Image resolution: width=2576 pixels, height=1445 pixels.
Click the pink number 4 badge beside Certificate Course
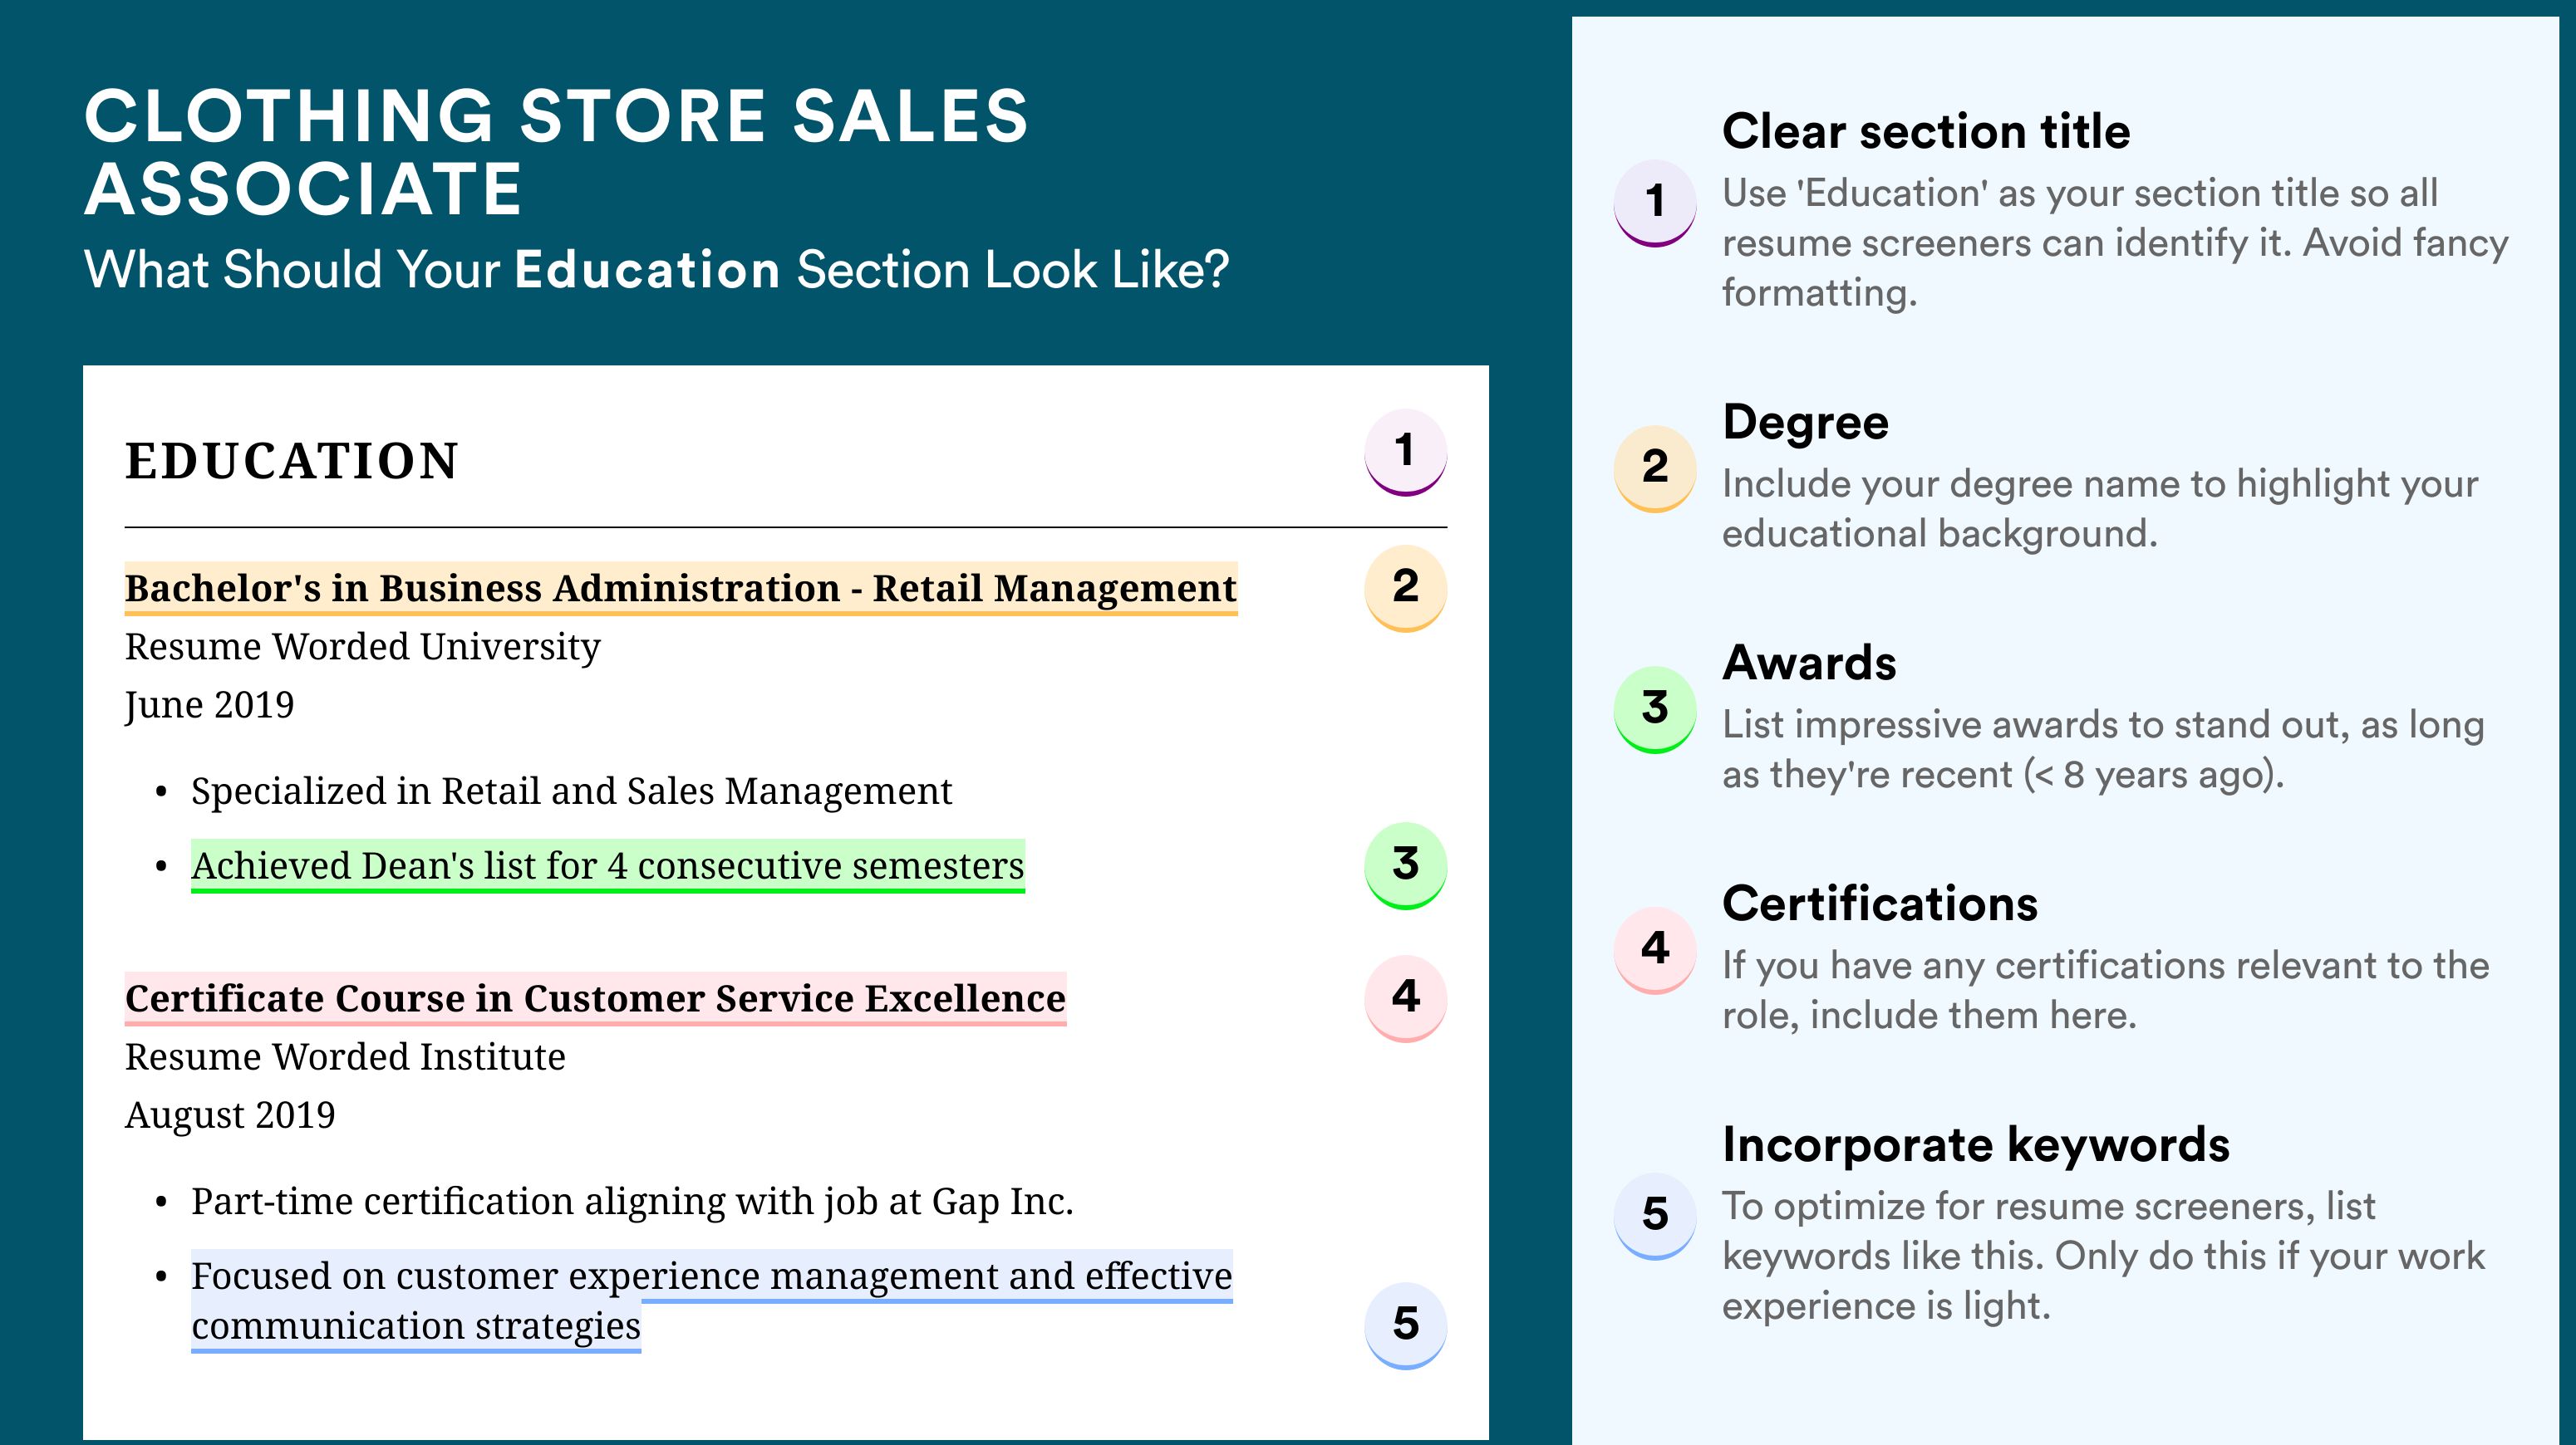pyautogui.click(x=1405, y=998)
